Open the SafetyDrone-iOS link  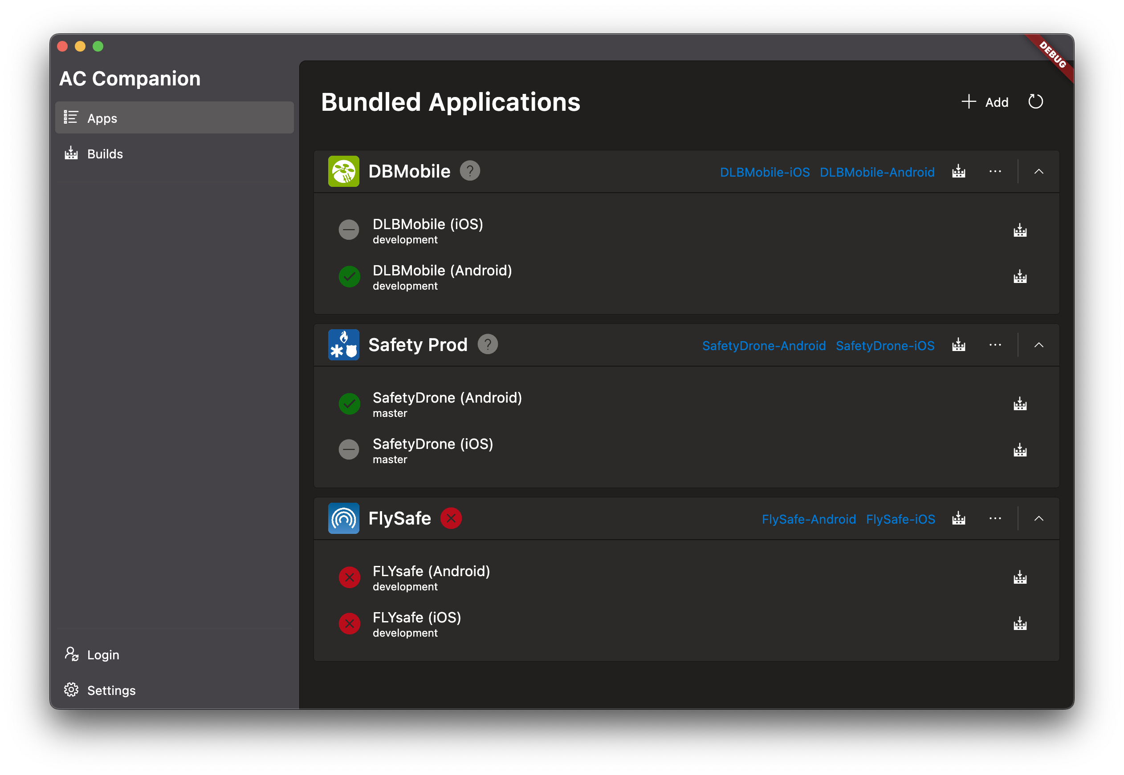[884, 345]
